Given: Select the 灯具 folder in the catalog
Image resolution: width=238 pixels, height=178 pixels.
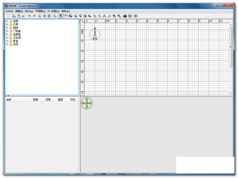Looking at the screenshot, I should pyautogui.click(x=15, y=24).
